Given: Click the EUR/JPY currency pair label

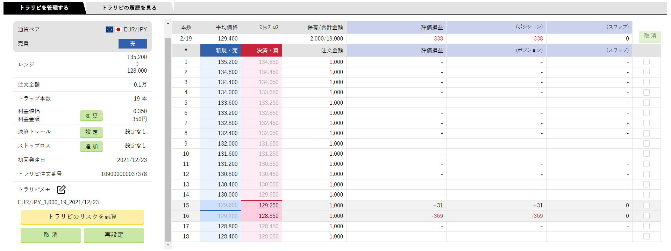Looking at the screenshot, I should click(x=135, y=29).
